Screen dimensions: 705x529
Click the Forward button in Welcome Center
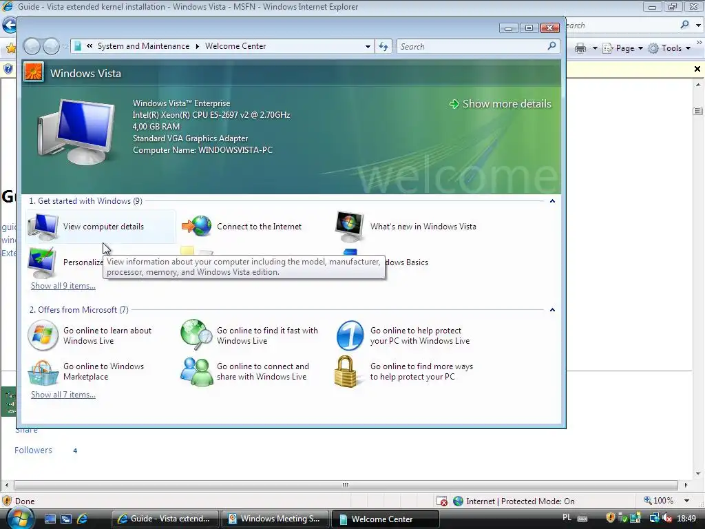[51, 46]
